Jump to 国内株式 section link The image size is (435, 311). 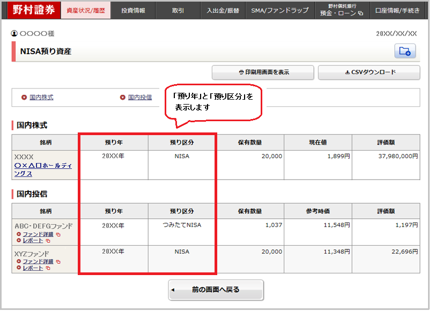pos(41,98)
